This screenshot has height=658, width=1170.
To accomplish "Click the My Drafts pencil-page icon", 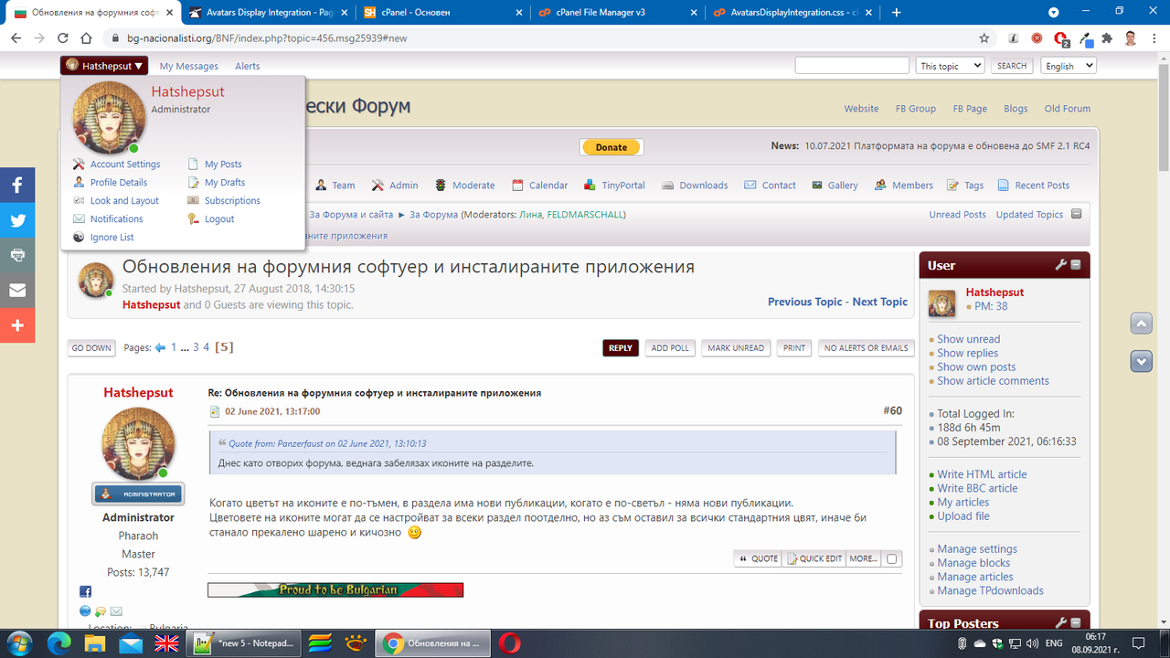I will (x=193, y=183).
